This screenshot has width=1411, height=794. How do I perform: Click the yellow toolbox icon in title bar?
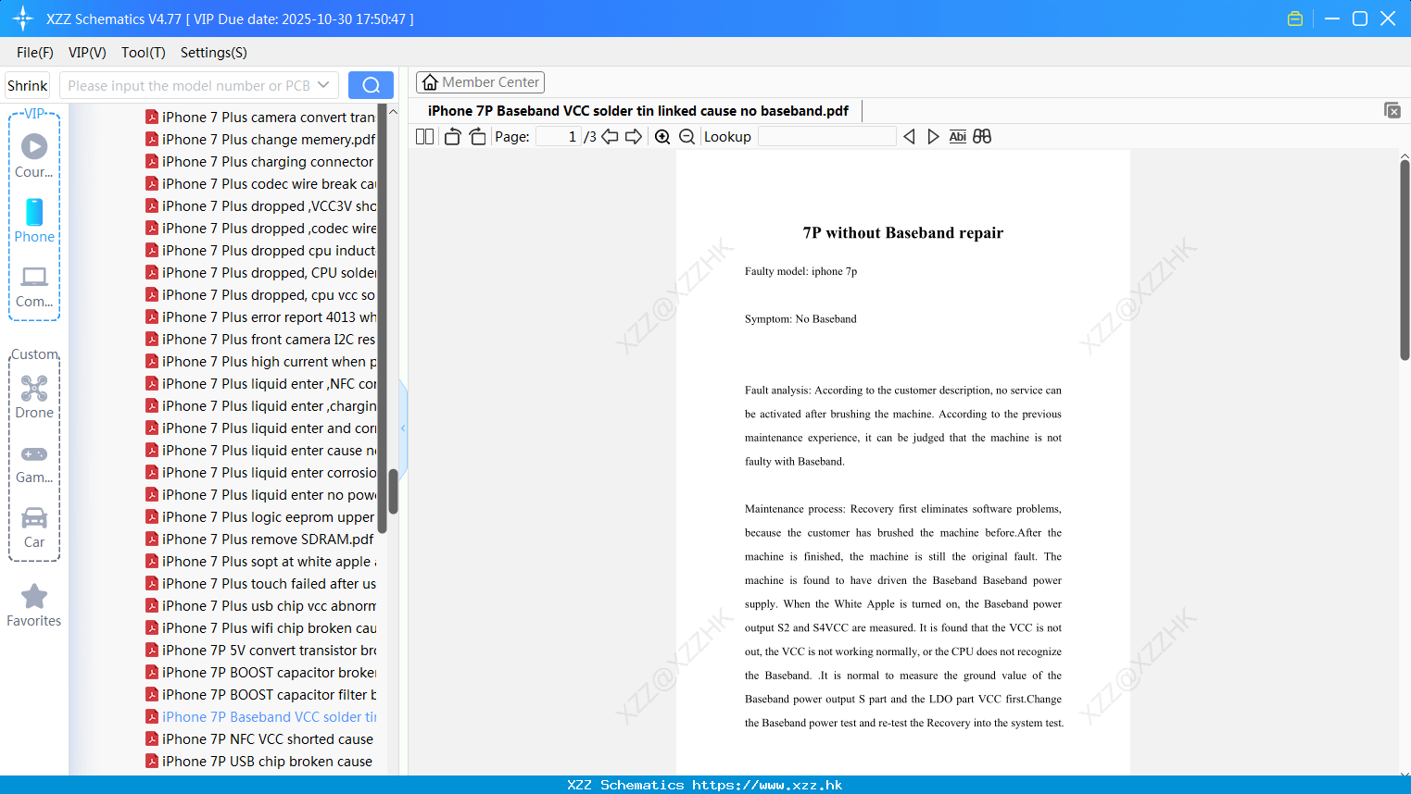pyautogui.click(x=1295, y=19)
